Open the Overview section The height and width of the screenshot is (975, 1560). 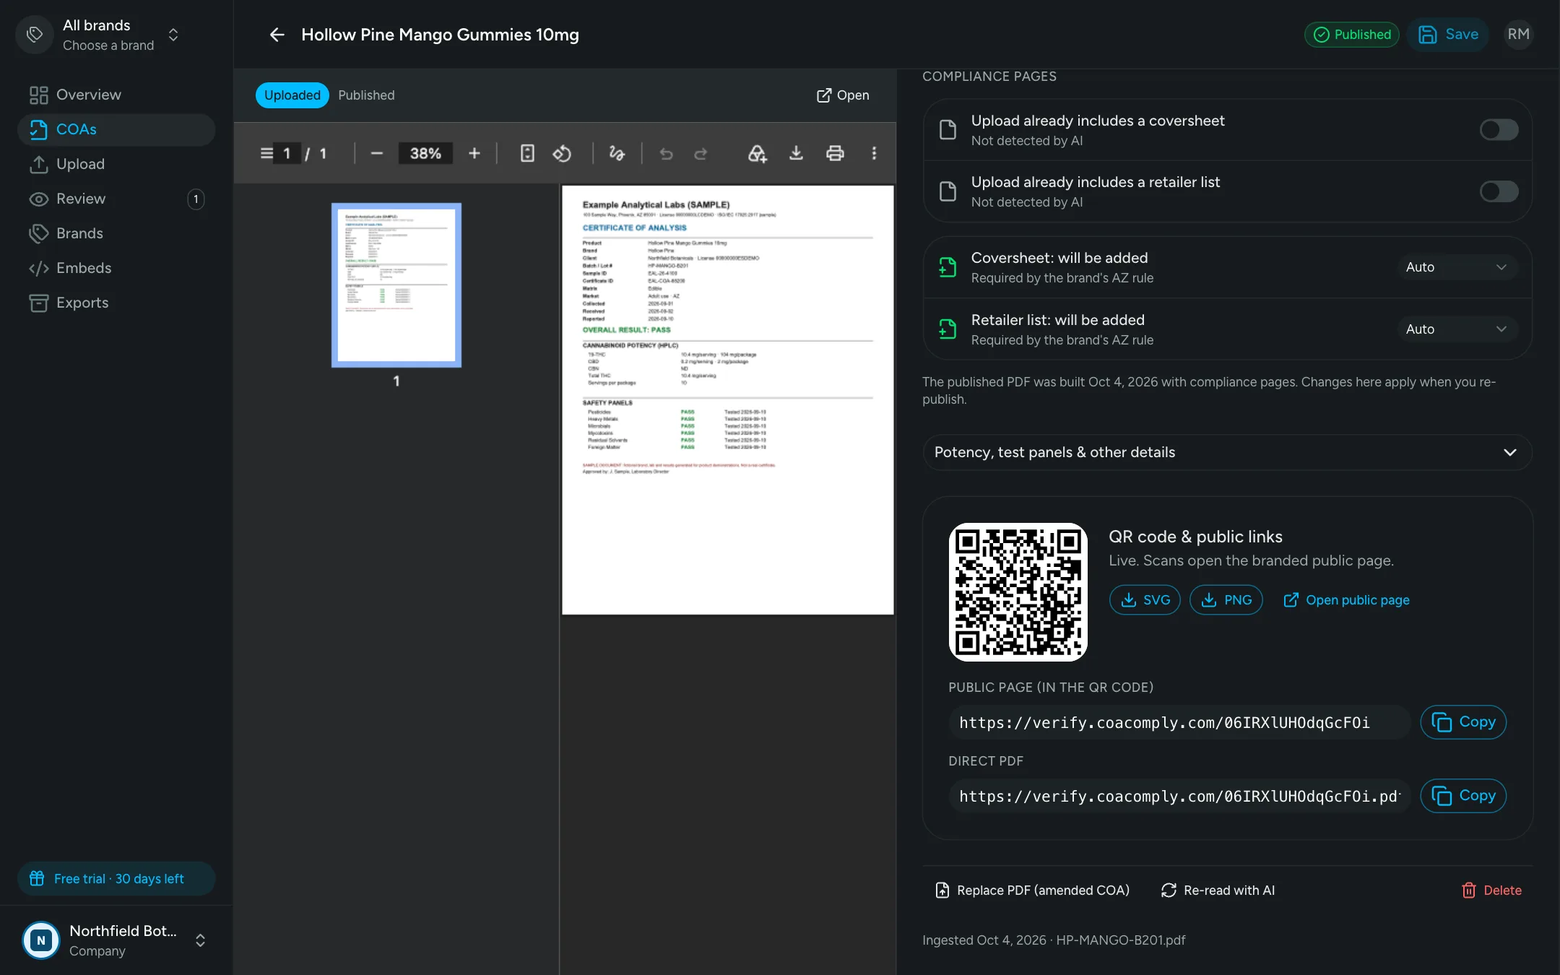point(116,95)
